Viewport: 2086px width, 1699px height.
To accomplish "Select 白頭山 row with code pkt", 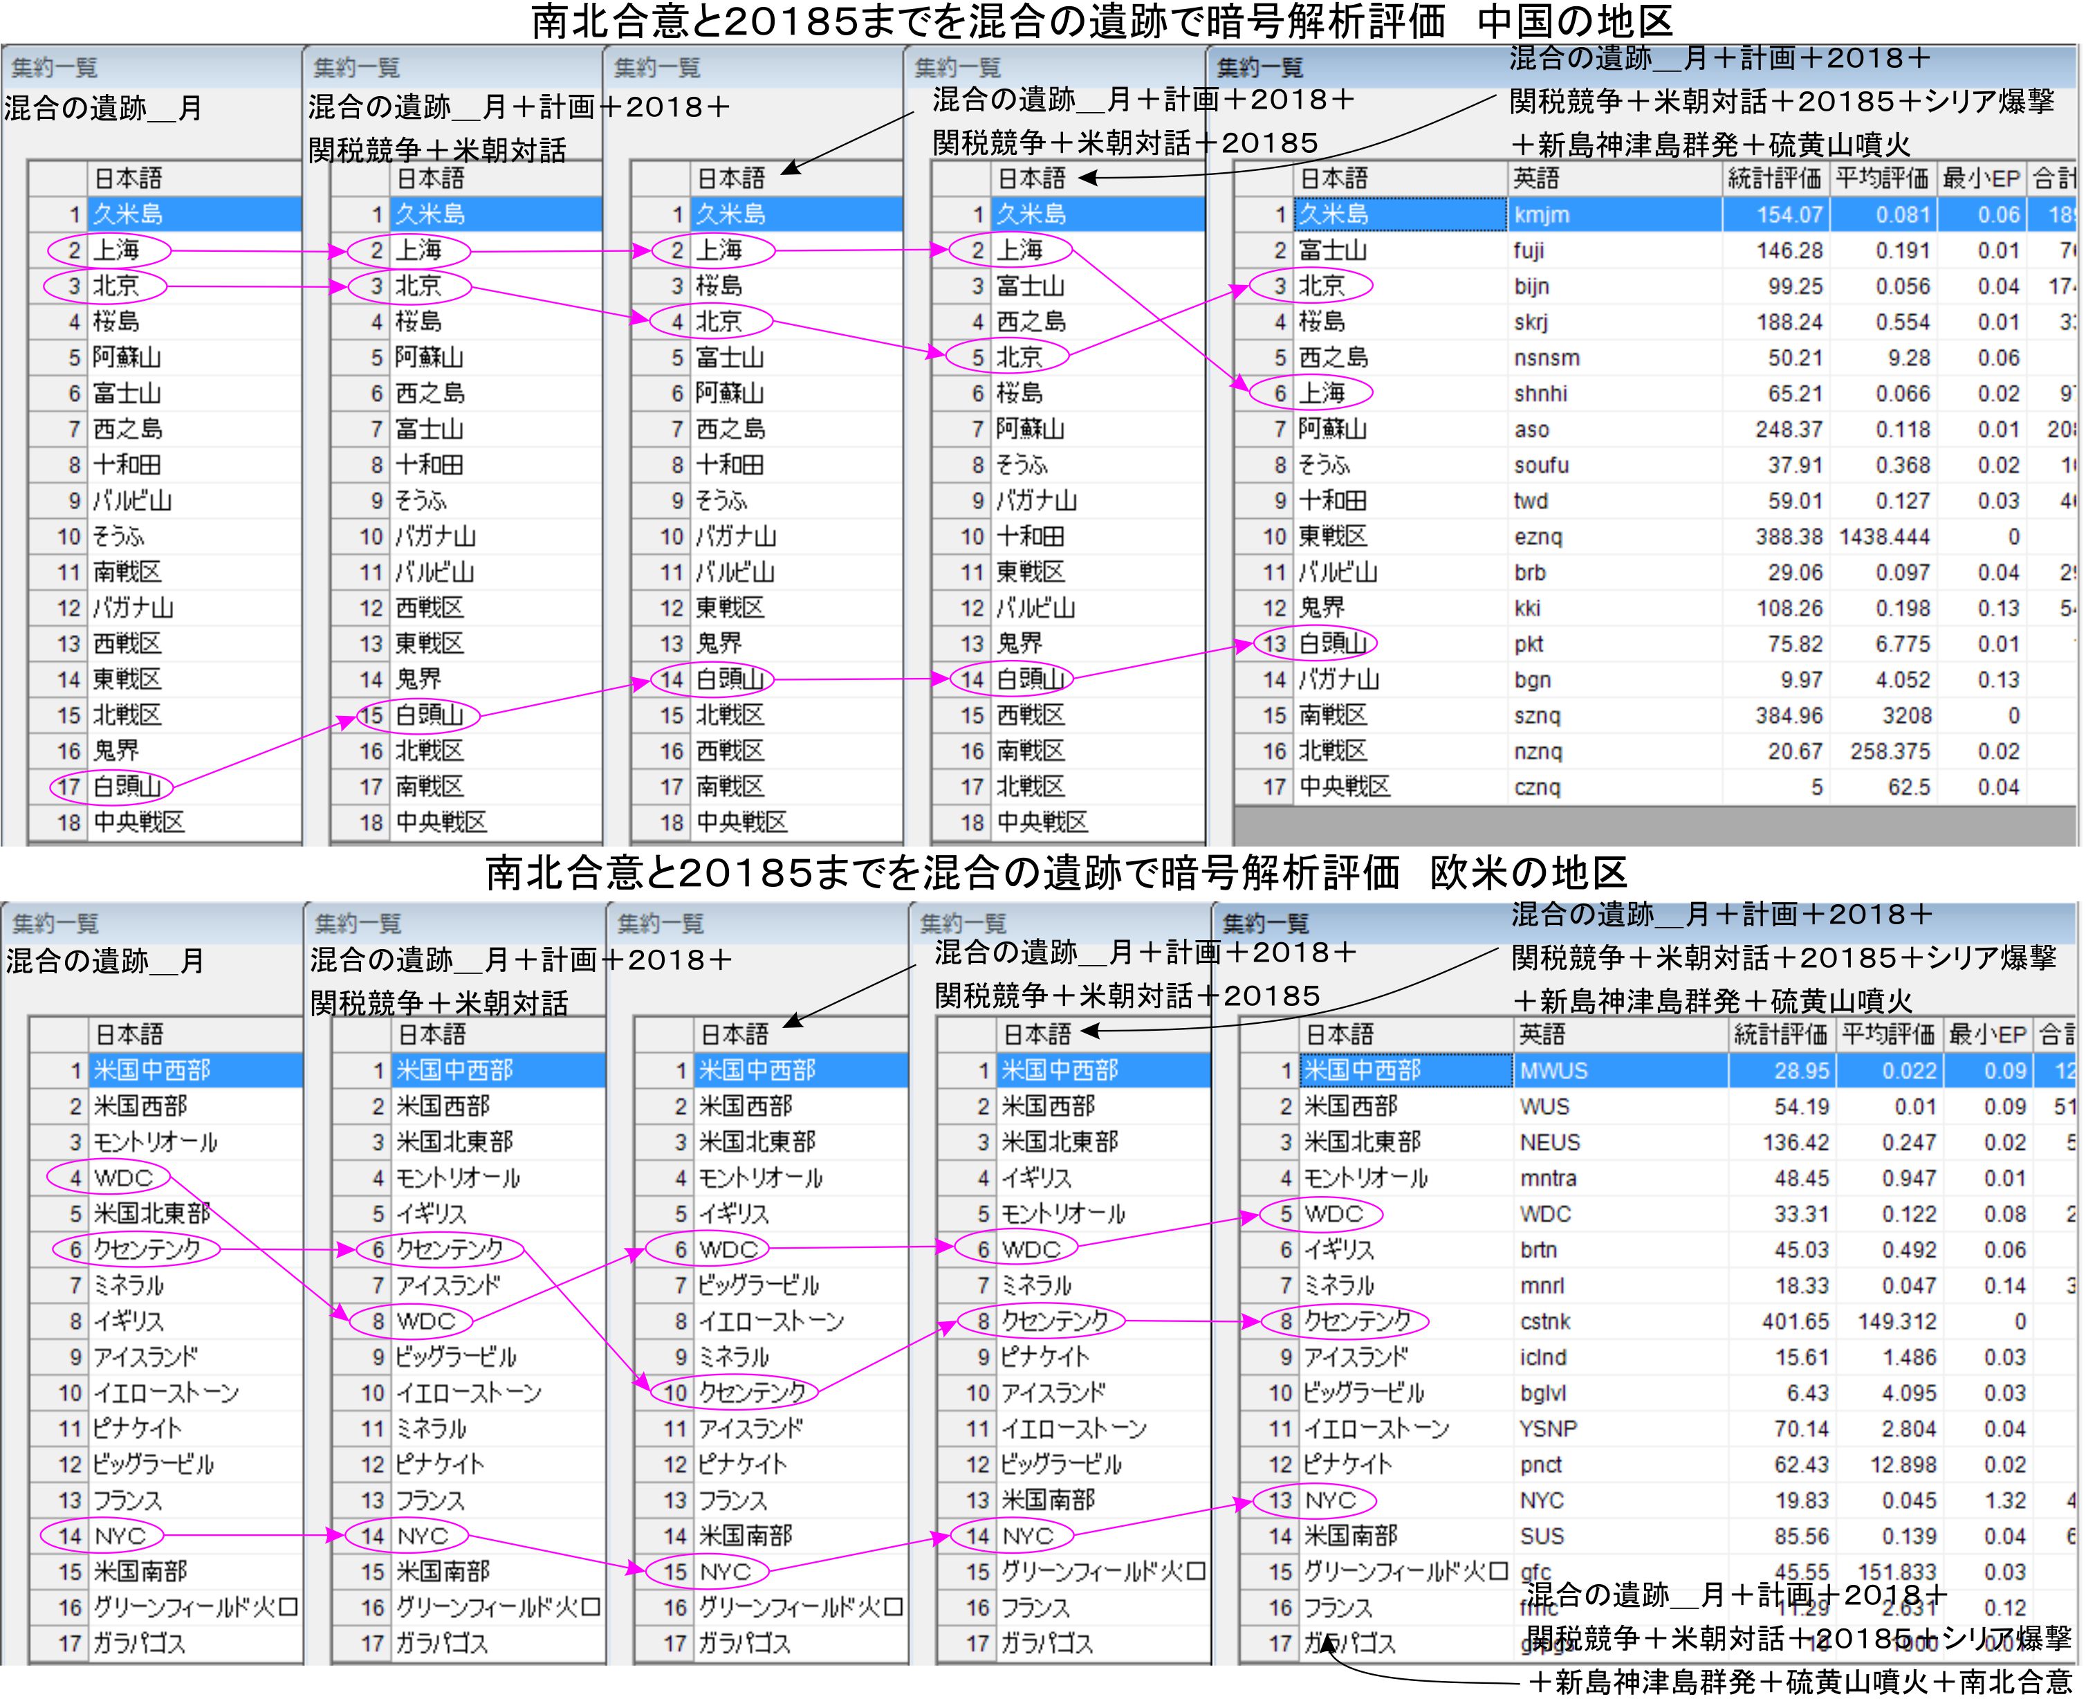I will point(1333,644).
